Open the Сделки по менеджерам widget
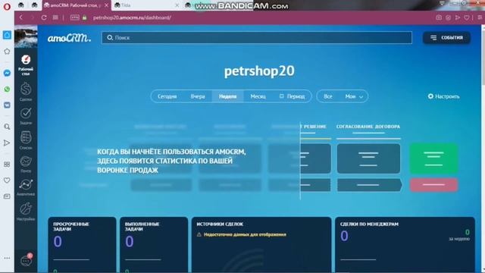Image resolution: width=485 pixels, height=273 pixels. tap(405, 244)
